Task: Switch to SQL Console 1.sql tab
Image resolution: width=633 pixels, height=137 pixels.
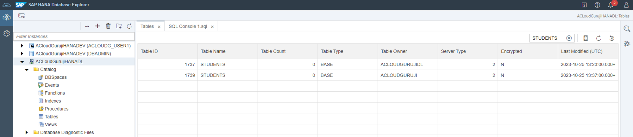Action: [x=188, y=26]
